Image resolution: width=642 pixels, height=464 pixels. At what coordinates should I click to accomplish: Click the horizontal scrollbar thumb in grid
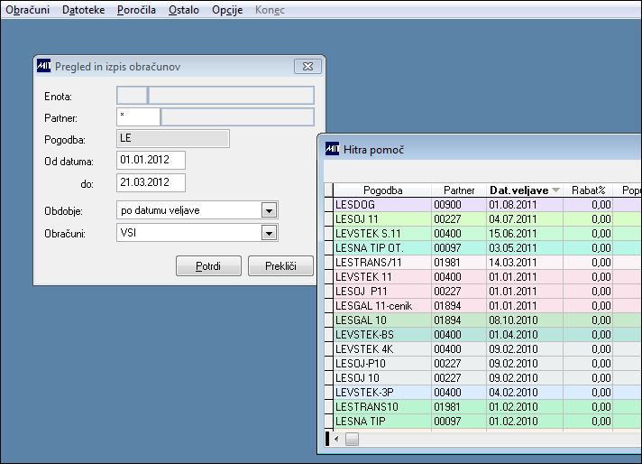pos(352,439)
